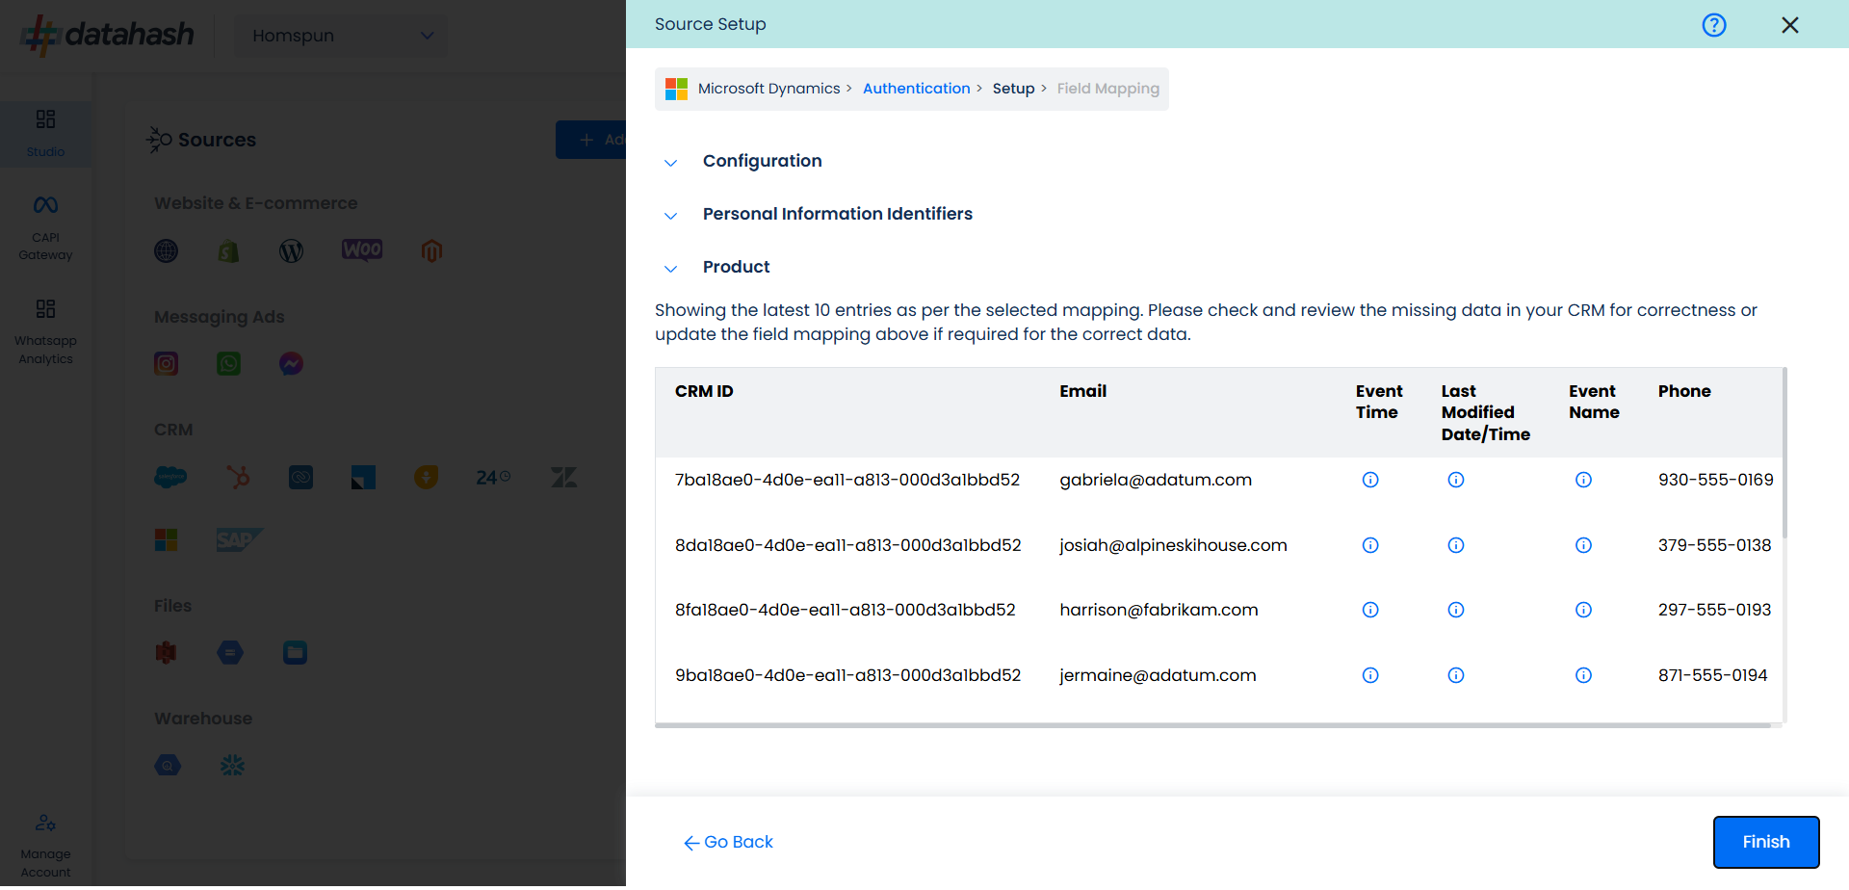Open the help question mark icon
This screenshot has width=1849, height=890.
click(x=1714, y=25)
